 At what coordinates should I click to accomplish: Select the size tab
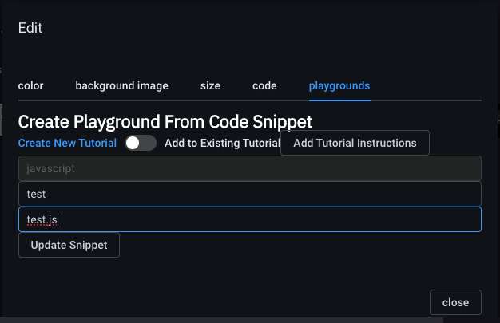[210, 85]
